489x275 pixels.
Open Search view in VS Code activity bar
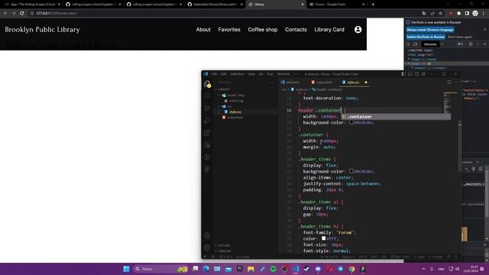point(207,95)
